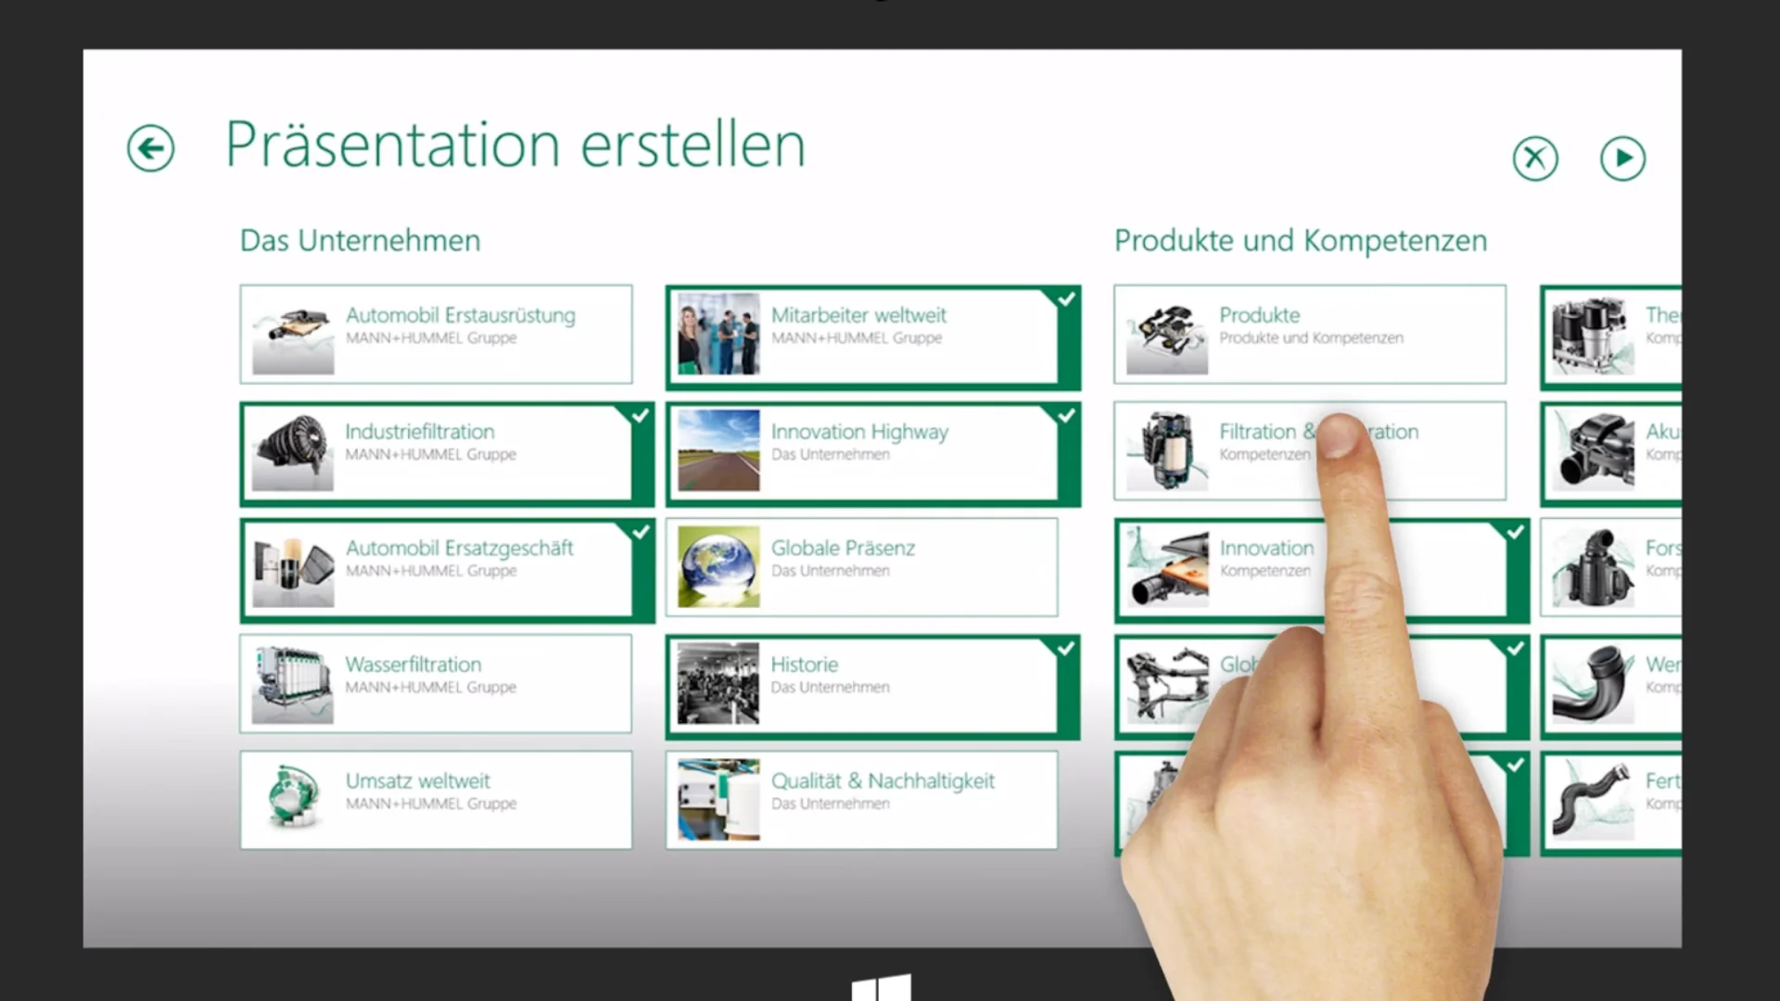Image resolution: width=1780 pixels, height=1001 pixels.
Task: Deselect the Historie tile
Action: point(1065,648)
